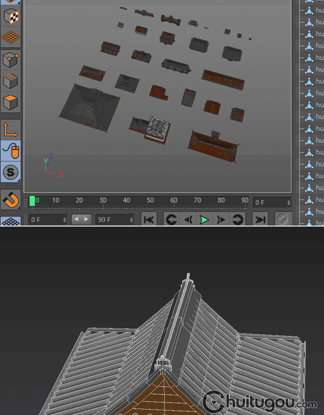Image resolution: width=324 pixels, height=415 pixels.
Task: Click the preview range slider arrows
Action: [x=81, y=219]
